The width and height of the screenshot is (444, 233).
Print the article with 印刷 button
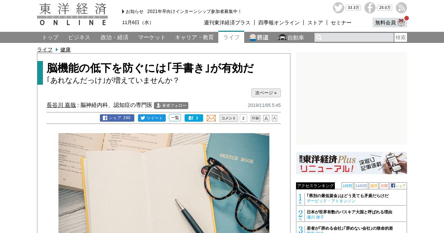256,118
